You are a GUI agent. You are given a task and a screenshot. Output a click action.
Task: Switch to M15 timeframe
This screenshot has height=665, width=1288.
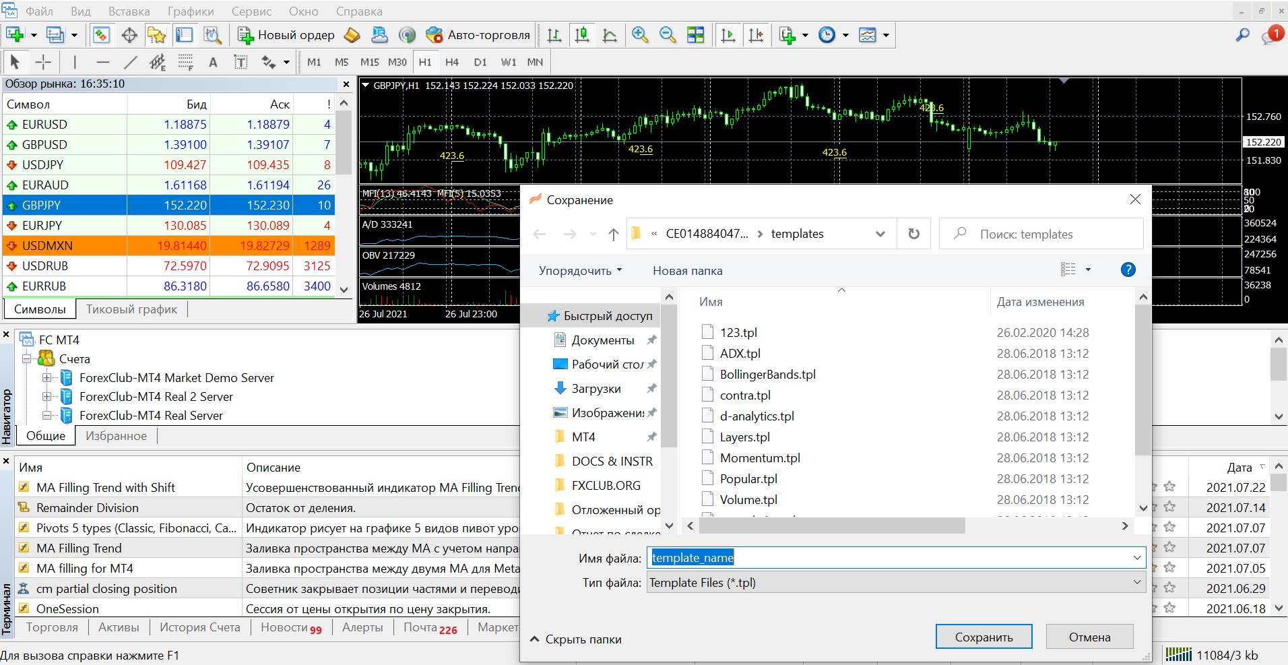369,62
